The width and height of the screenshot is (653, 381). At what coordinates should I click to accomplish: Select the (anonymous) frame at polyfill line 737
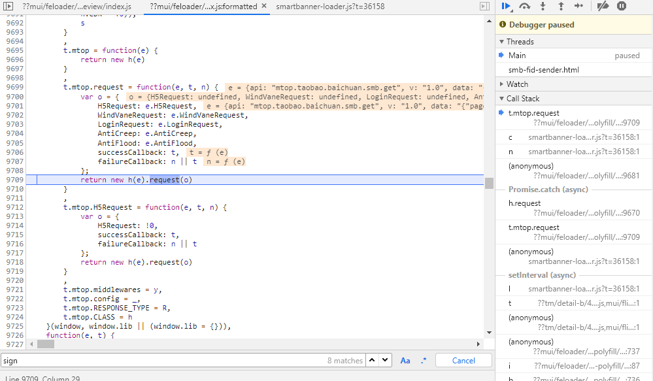(574, 346)
